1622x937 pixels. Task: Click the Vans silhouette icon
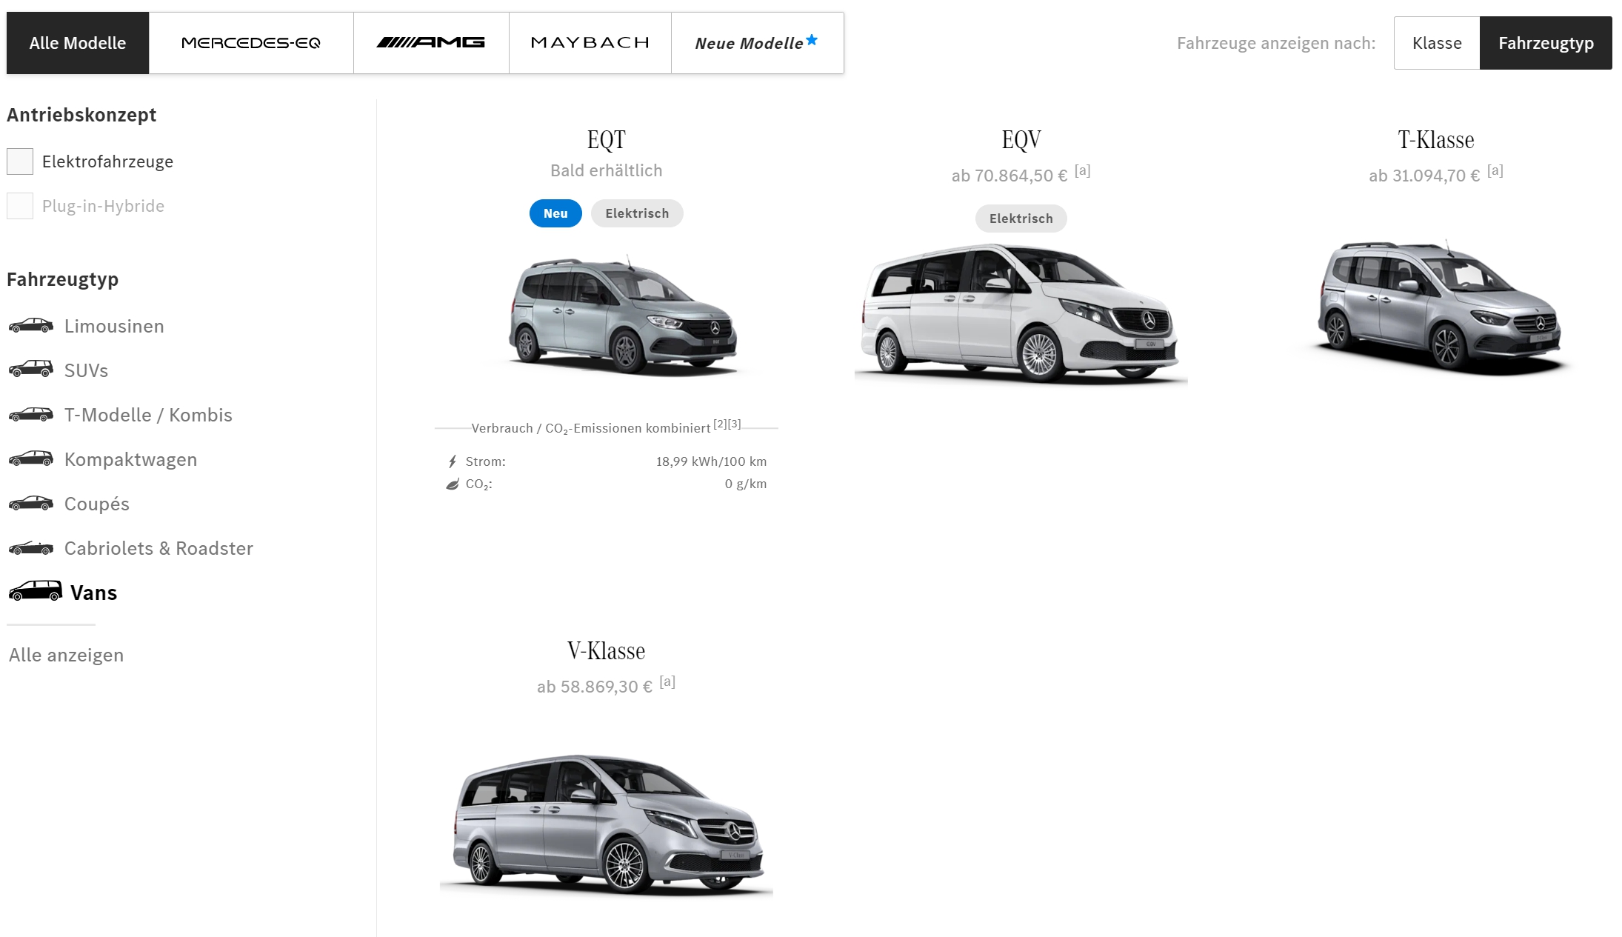click(35, 591)
